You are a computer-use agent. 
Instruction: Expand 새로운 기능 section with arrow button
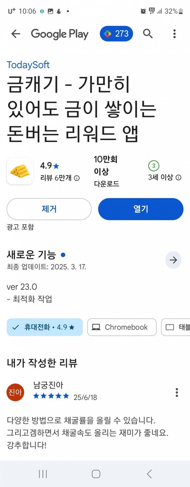173,260
